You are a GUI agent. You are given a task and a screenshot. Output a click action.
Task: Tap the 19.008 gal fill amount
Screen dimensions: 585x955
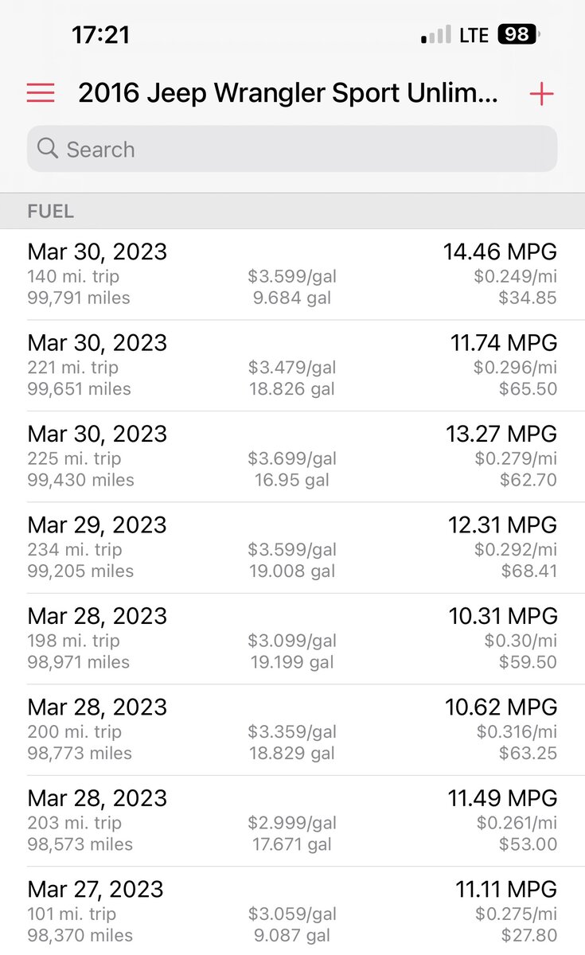point(292,571)
